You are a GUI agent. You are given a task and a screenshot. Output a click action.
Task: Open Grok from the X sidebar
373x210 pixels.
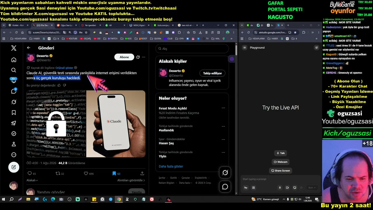click(14, 102)
